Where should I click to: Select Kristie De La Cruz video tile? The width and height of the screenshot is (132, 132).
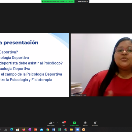tap(101, 65)
